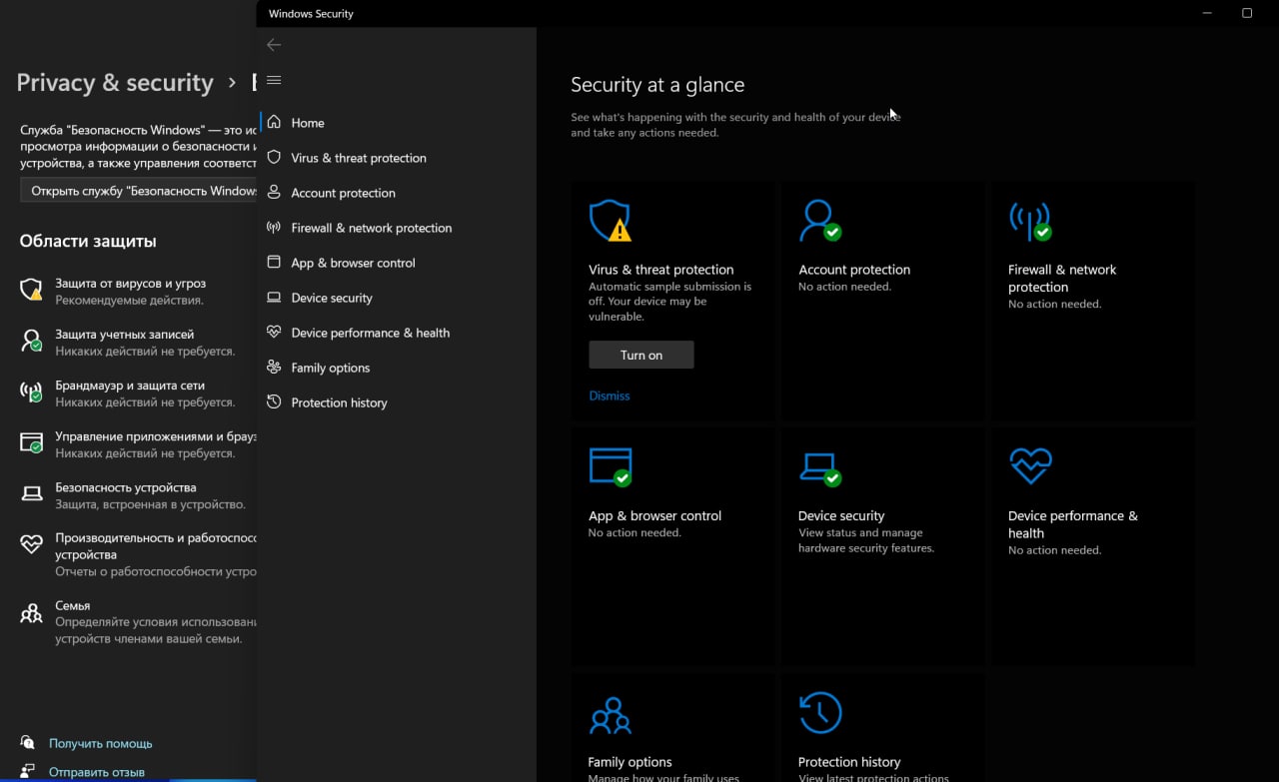Click heart icon beside Производительность in Settings

[x=31, y=544]
